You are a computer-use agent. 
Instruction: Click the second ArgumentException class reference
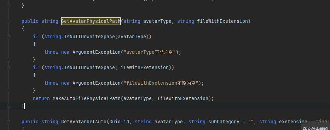(x=97, y=83)
